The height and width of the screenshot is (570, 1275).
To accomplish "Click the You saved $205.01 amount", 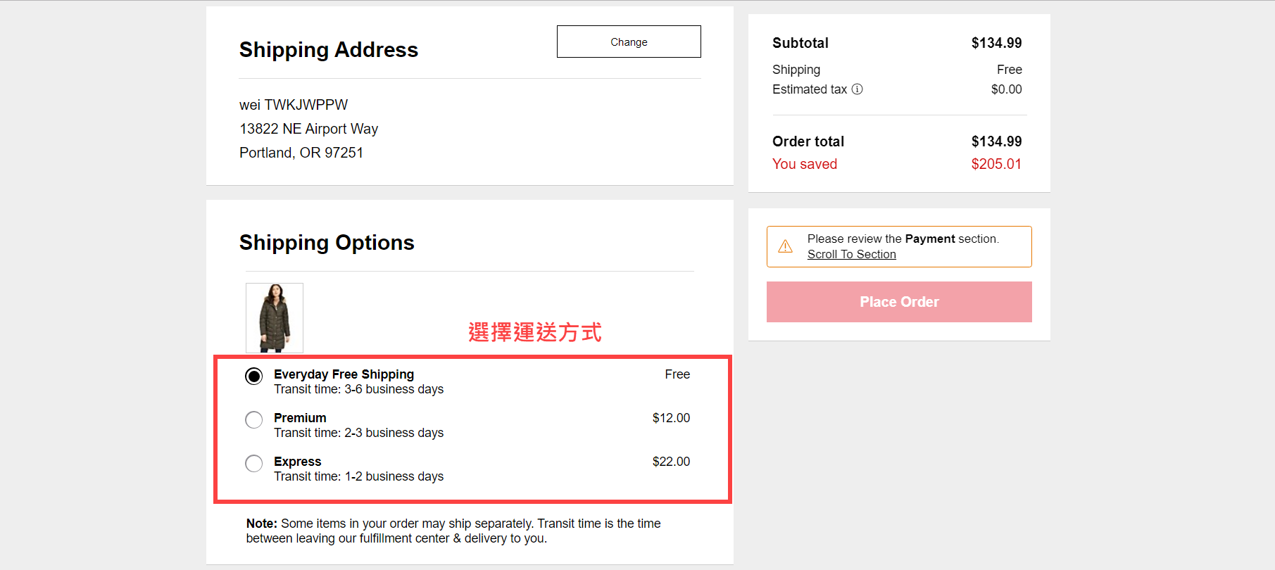I will (995, 164).
